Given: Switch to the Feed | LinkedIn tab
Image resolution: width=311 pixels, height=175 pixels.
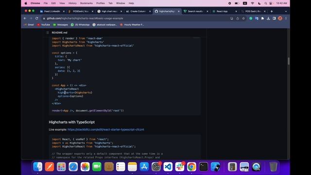Looking at the screenshot, I should click(52, 11).
